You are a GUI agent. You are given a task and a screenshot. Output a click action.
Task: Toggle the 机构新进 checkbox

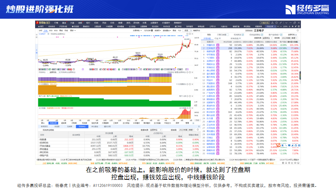point(243,34)
